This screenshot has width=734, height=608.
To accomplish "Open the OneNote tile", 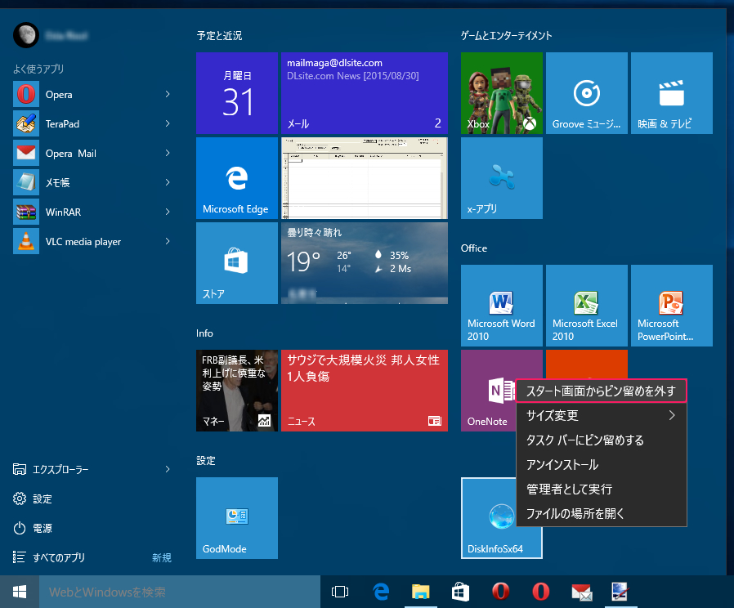I will (x=488, y=391).
